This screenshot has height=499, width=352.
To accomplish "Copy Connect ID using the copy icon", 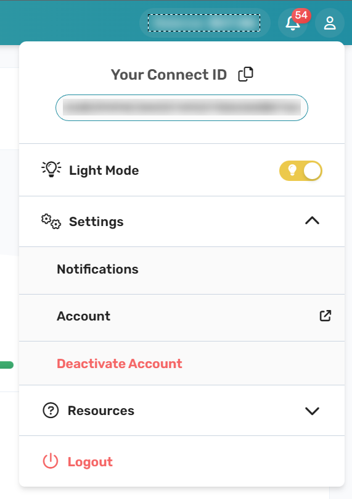I will click(x=245, y=74).
